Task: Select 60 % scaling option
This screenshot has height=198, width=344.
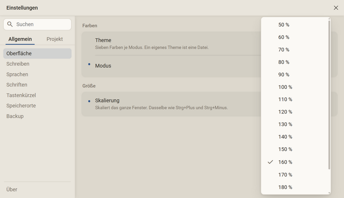Action: pyautogui.click(x=295, y=37)
